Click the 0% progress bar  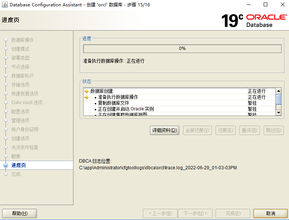point(182,49)
